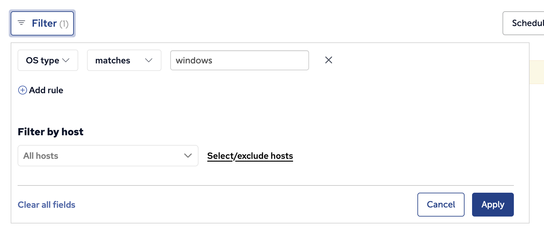Add rule to the filter
The image size is (544, 236).
pos(46,90)
